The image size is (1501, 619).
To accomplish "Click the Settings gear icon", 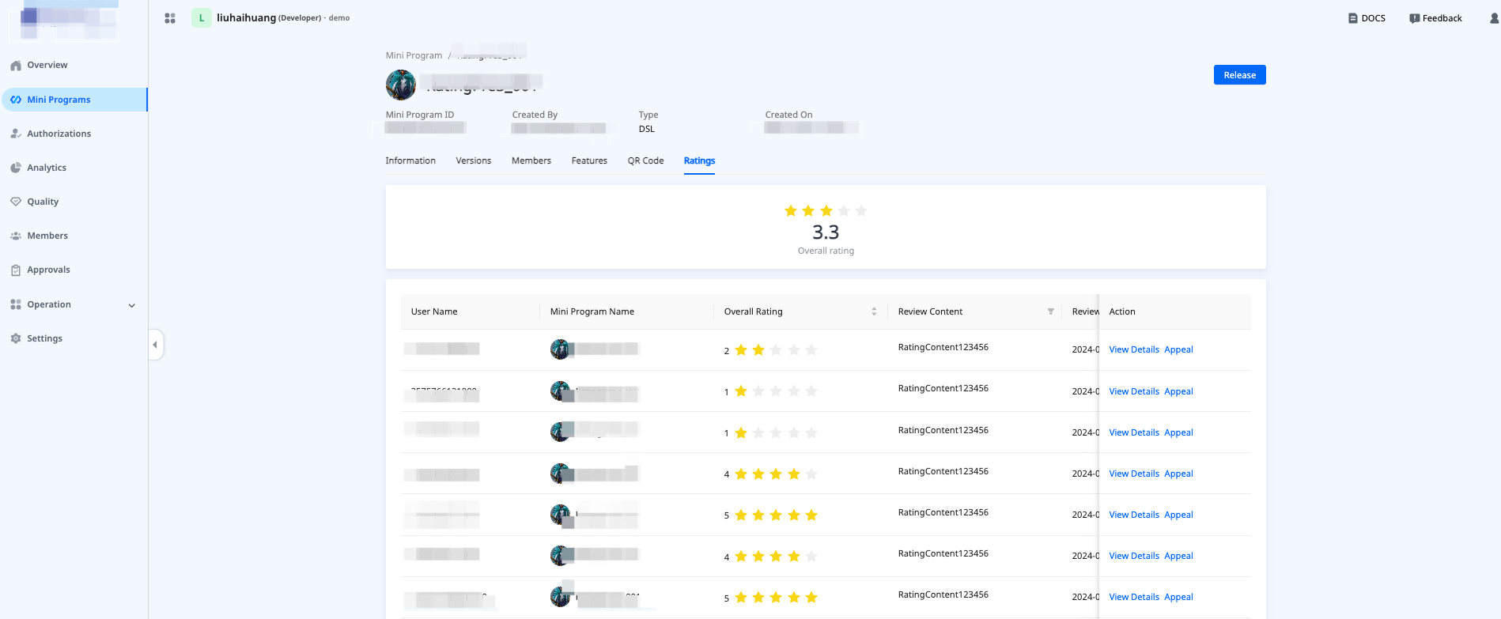I will tap(16, 339).
